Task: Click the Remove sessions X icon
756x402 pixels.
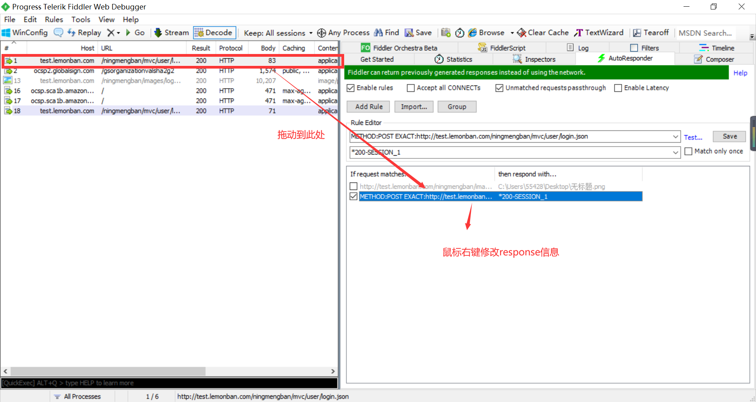Action: pyautogui.click(x=111, y=33)
